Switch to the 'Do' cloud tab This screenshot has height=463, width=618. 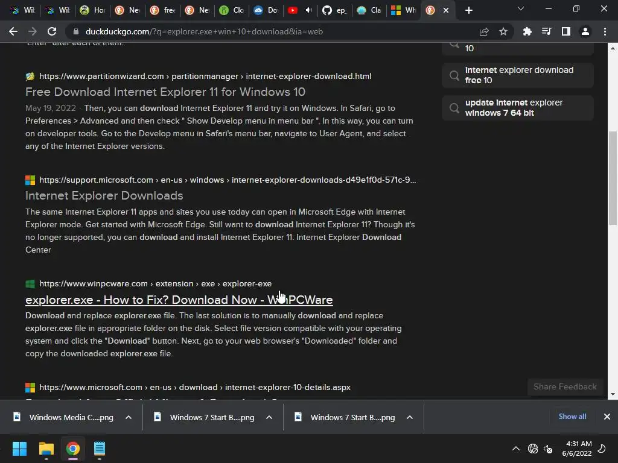tap(266, 10)
